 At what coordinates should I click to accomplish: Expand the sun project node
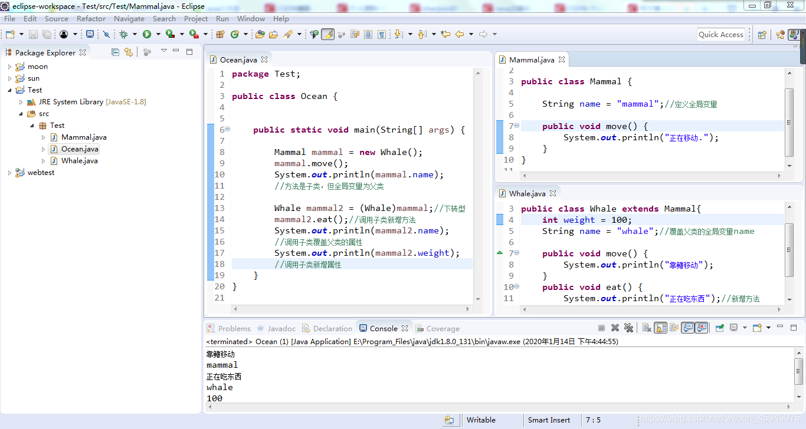click(9, 78)
